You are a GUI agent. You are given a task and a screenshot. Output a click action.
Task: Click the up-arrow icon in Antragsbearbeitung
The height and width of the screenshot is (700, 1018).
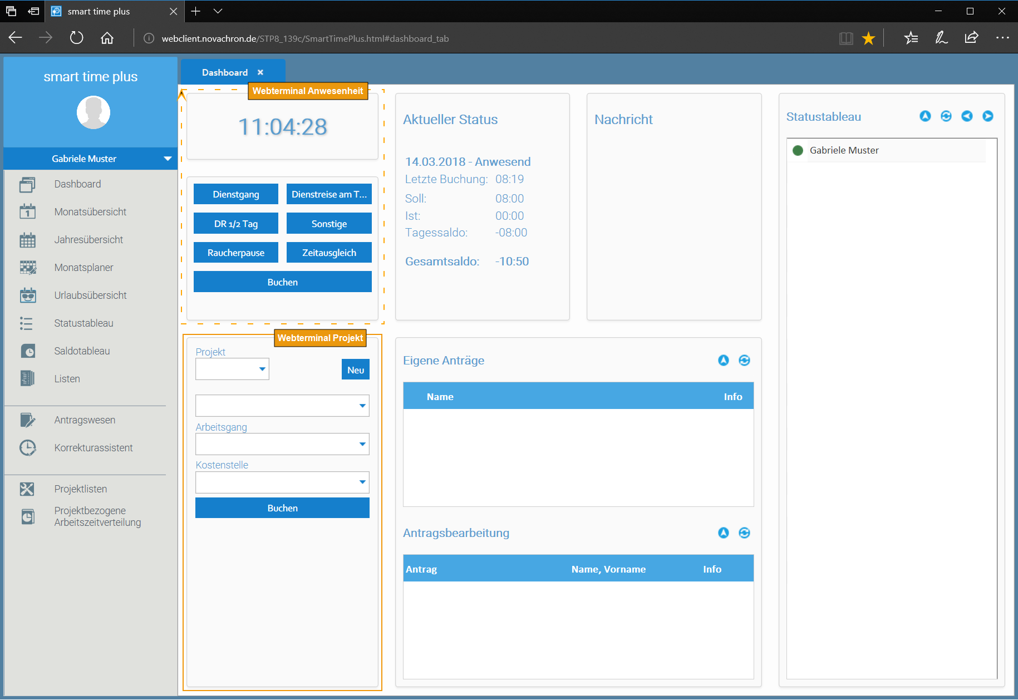(x=724, y=533)
